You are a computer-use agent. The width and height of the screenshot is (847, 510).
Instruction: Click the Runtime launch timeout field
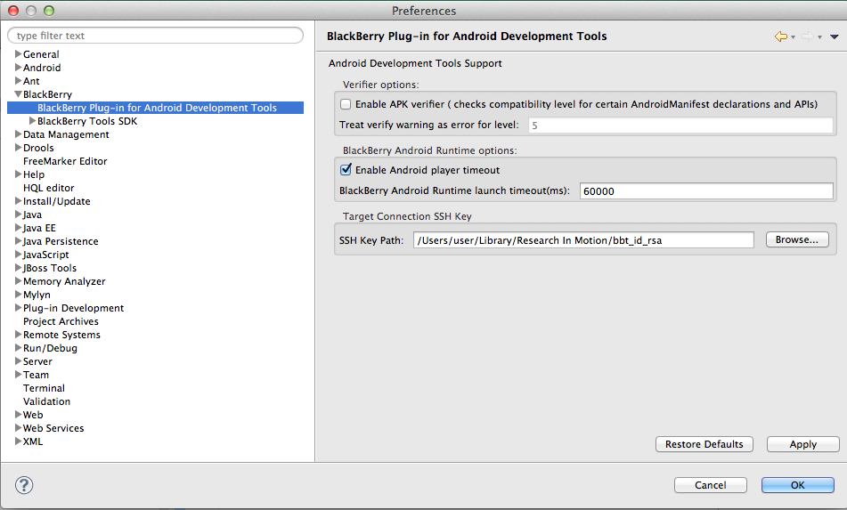click(706, 191)
